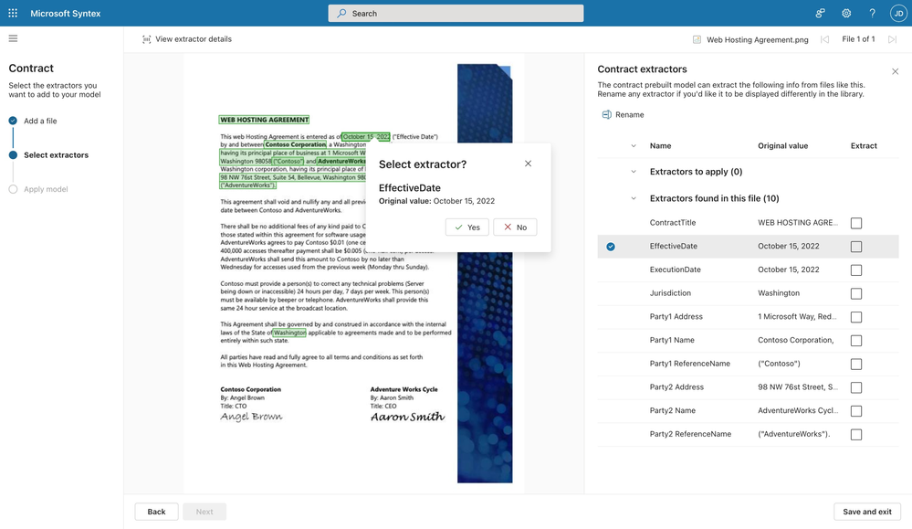Check the Jurisdiction extract checkbox
Screen dimensions: 912x529
pyautogui.click(x=856, y=293)
